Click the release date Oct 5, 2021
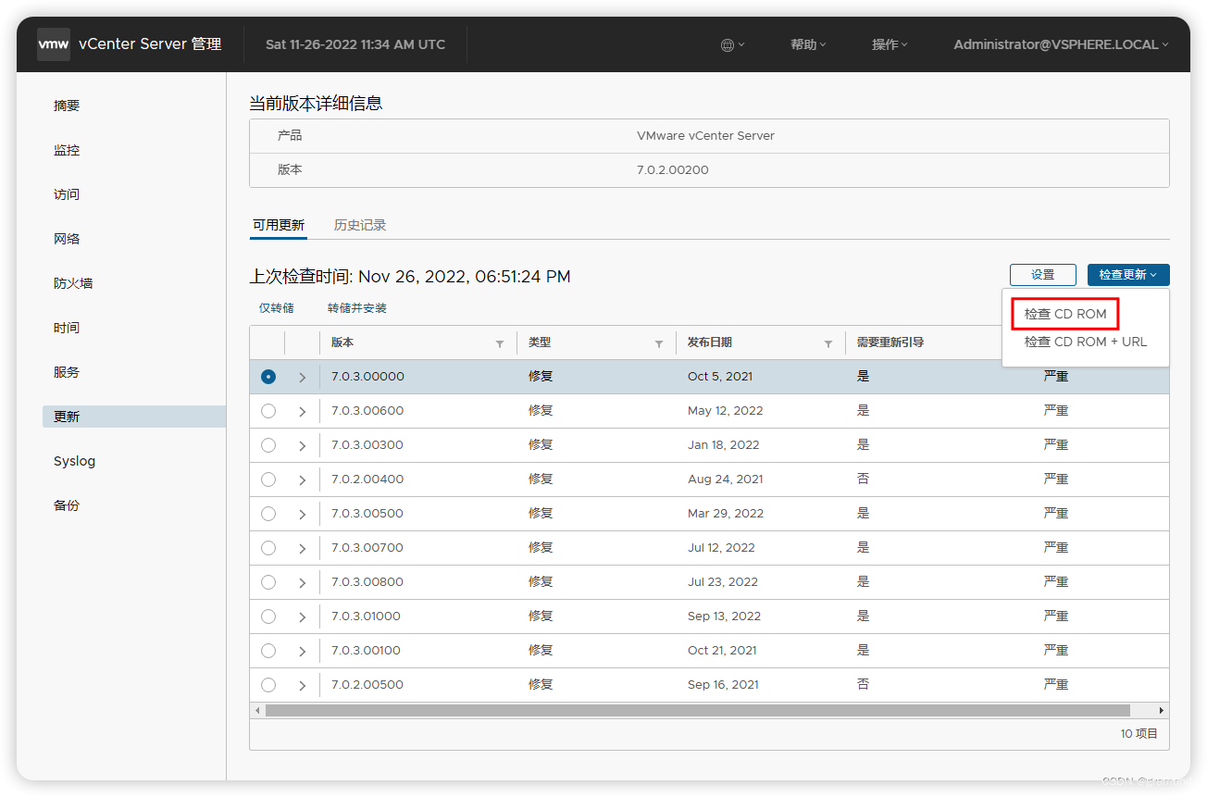 pyautogui.click(x=720, y=377)
